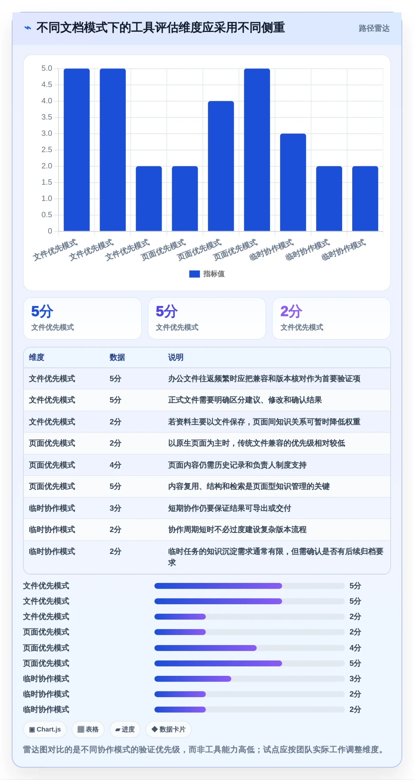
Task: Click the 2.5 y-axis label
Action: coord(47,150)
